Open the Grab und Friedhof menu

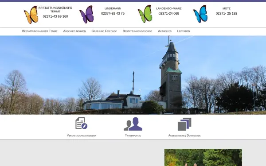coord(104,31)
